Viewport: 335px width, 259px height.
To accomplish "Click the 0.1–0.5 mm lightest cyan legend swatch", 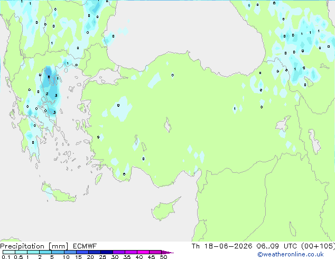I will (x=9, y=252).
